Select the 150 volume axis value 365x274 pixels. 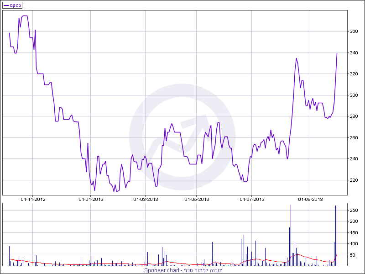(x=354, y=232)
